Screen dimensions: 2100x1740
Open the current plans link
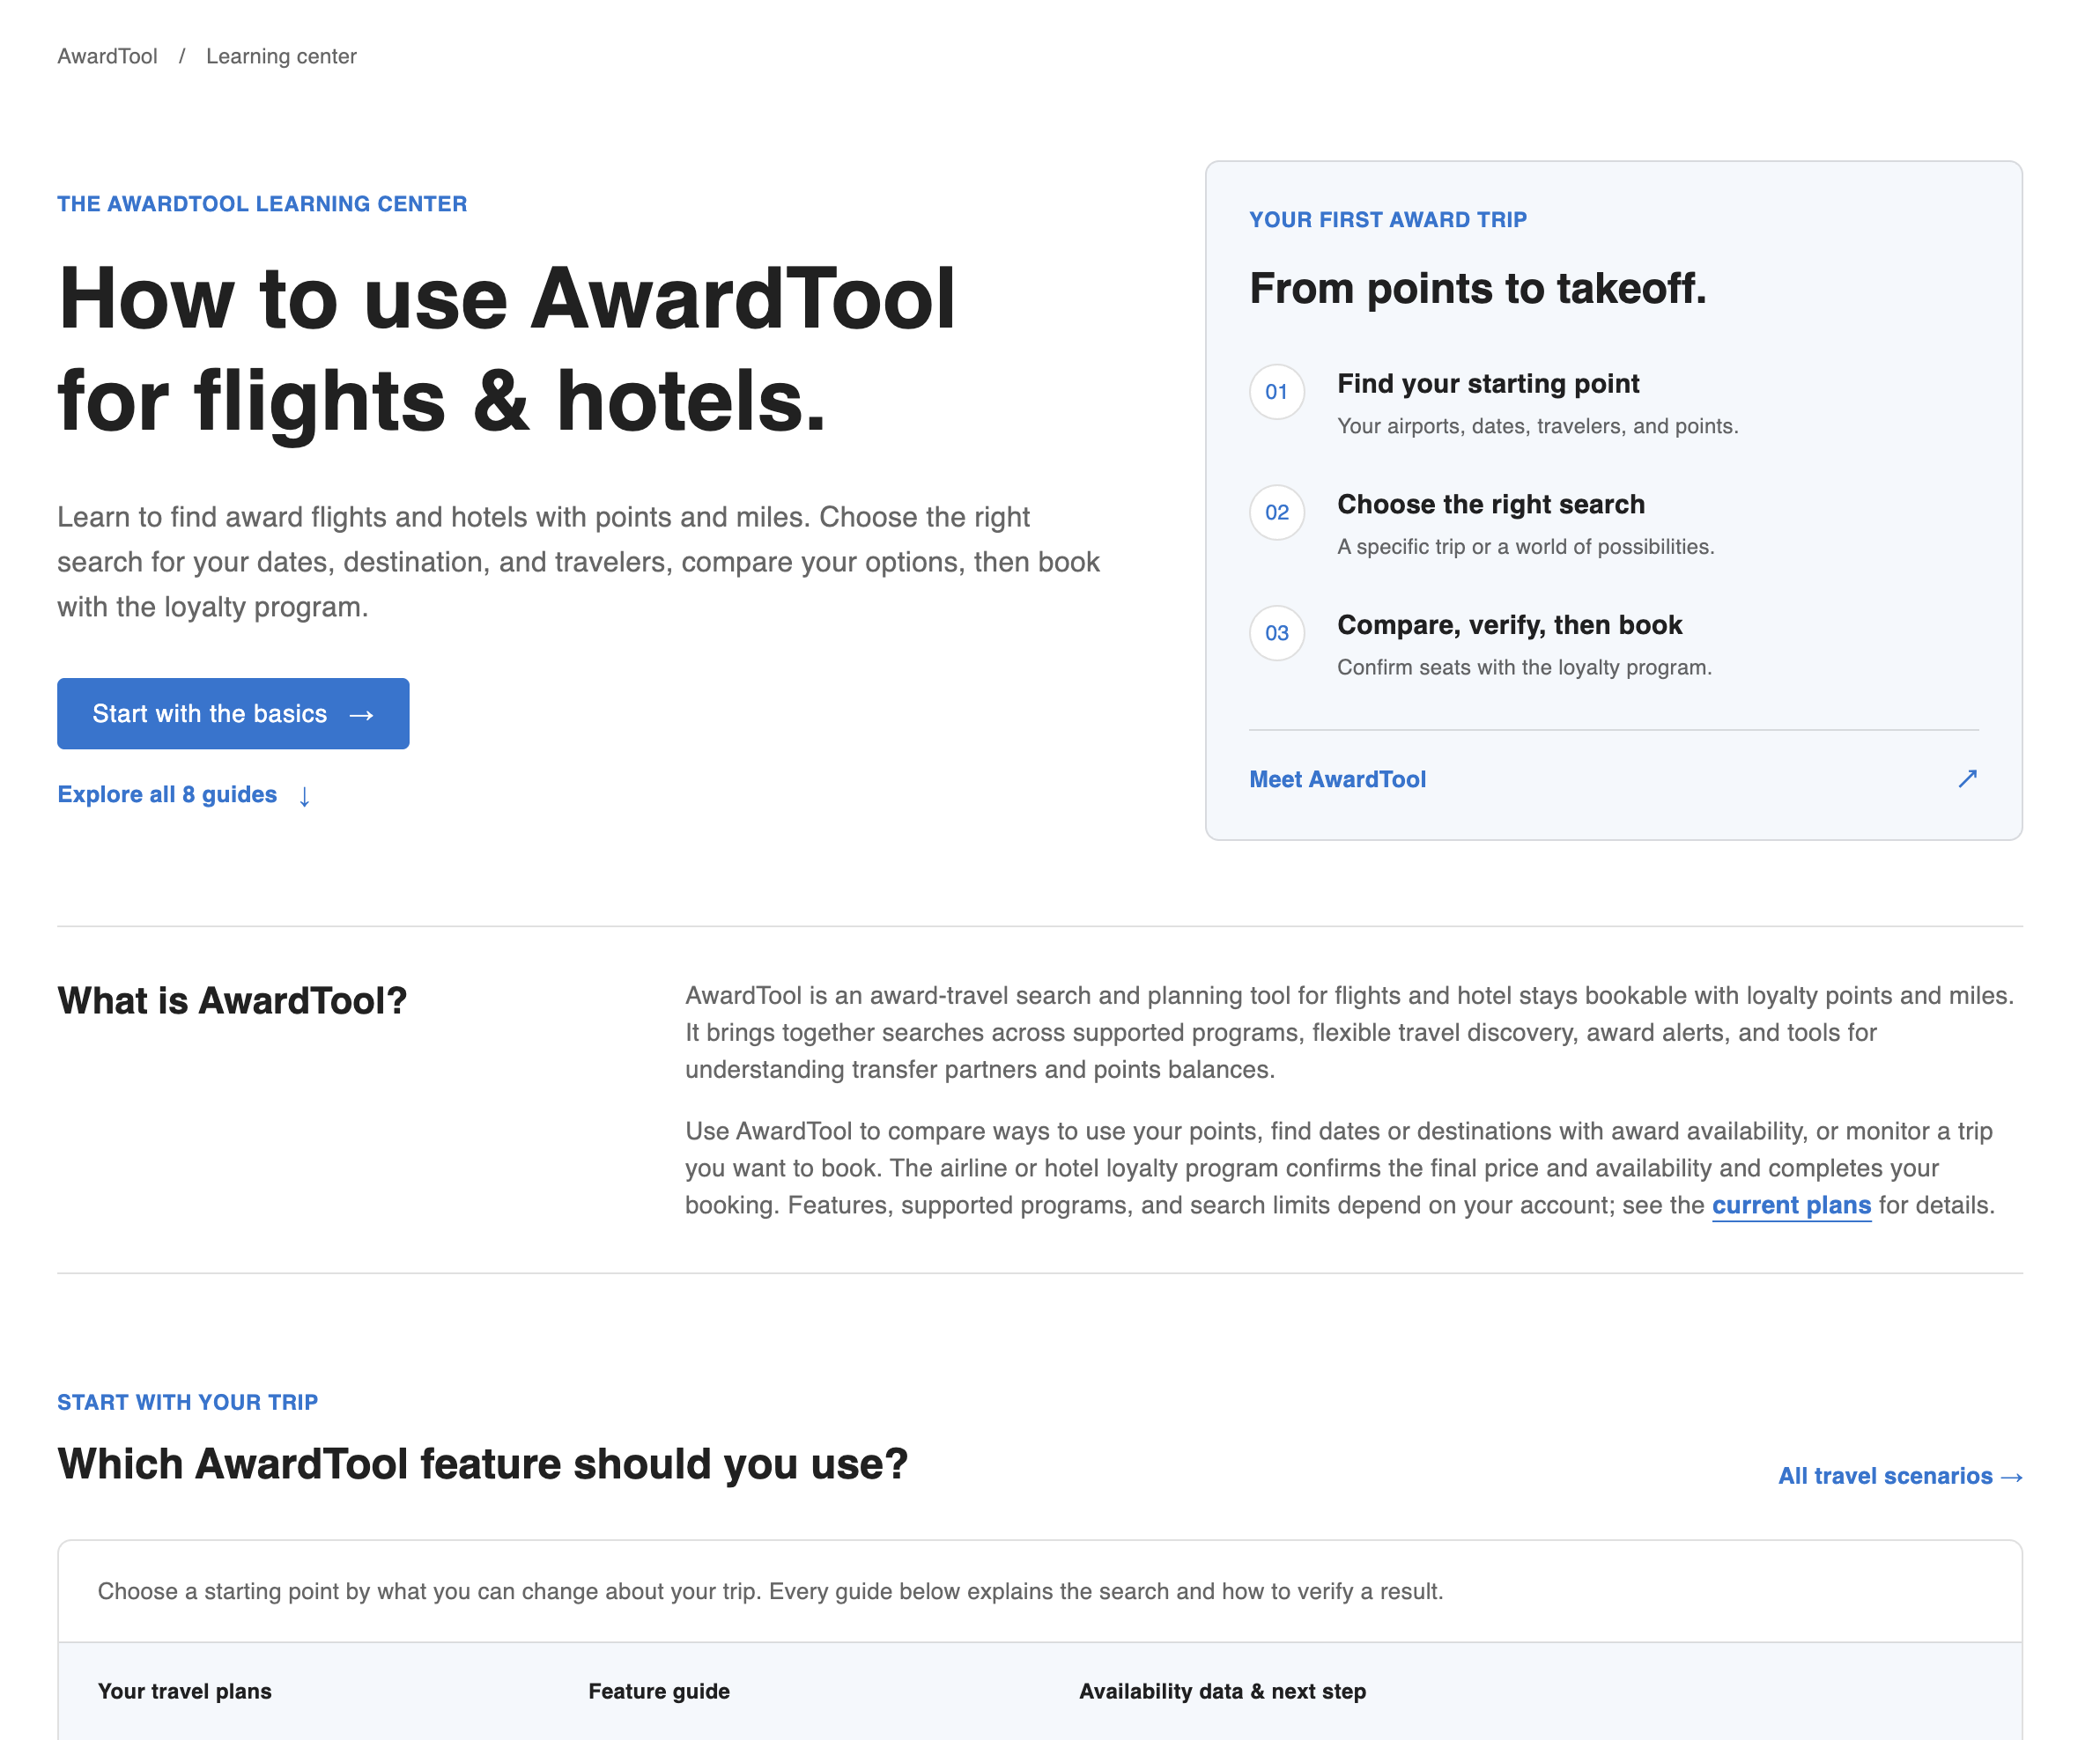pos(1791,1205)
